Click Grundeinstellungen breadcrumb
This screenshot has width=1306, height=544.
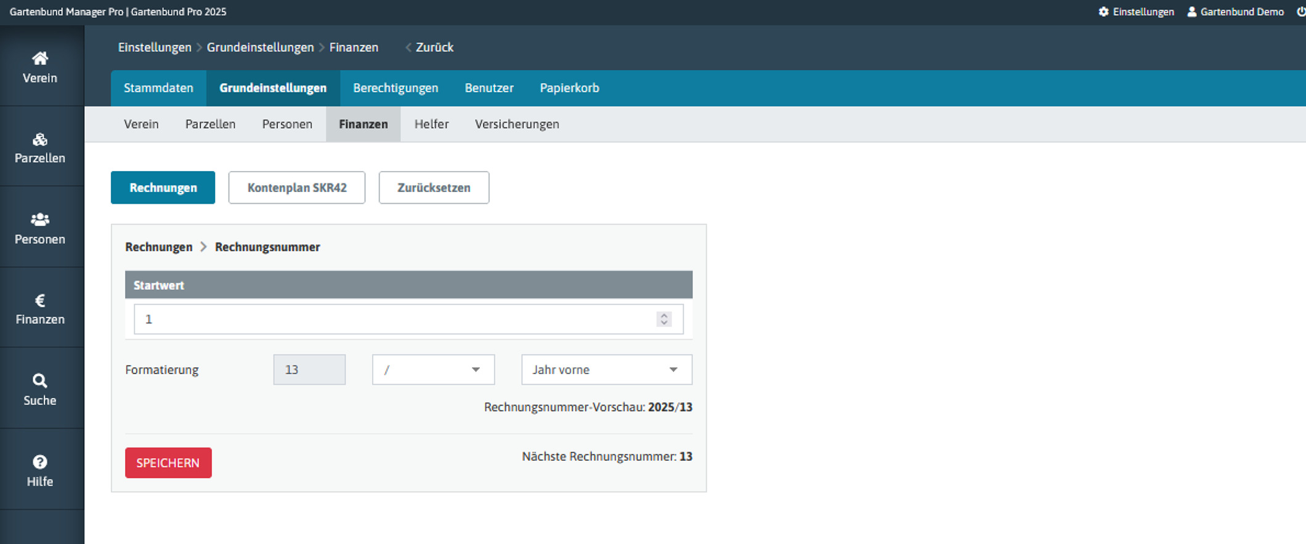(260, 47)
